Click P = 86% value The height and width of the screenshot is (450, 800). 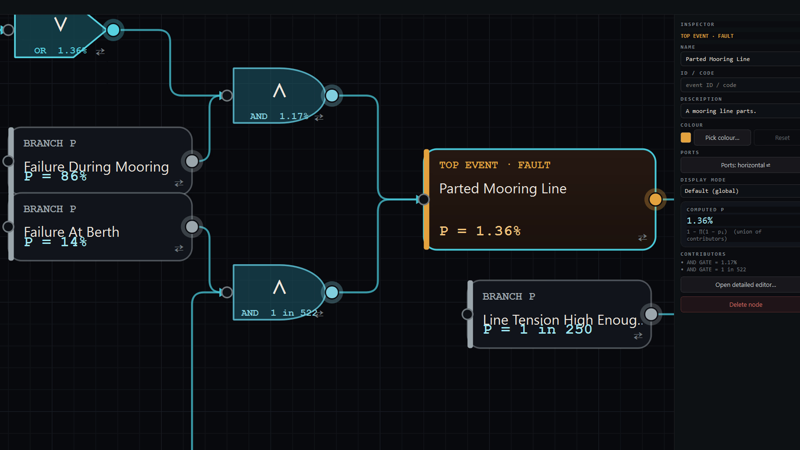coord(55,176)
